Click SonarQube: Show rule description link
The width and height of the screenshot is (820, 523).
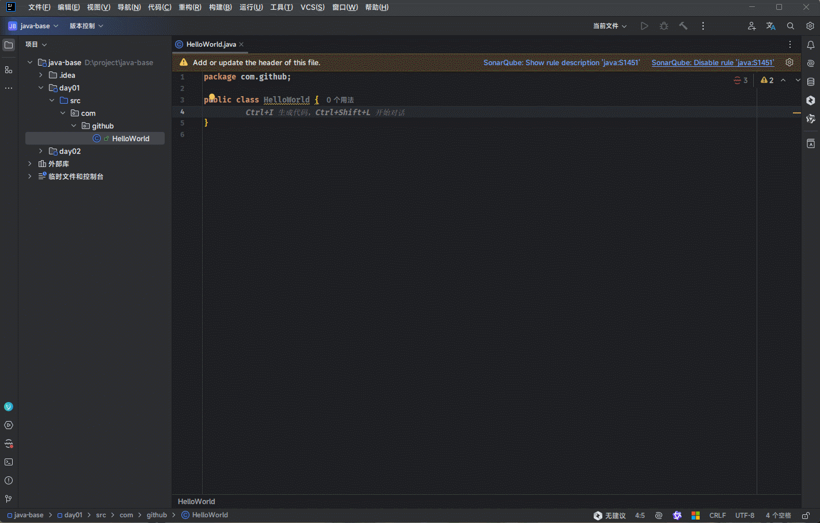561,63
